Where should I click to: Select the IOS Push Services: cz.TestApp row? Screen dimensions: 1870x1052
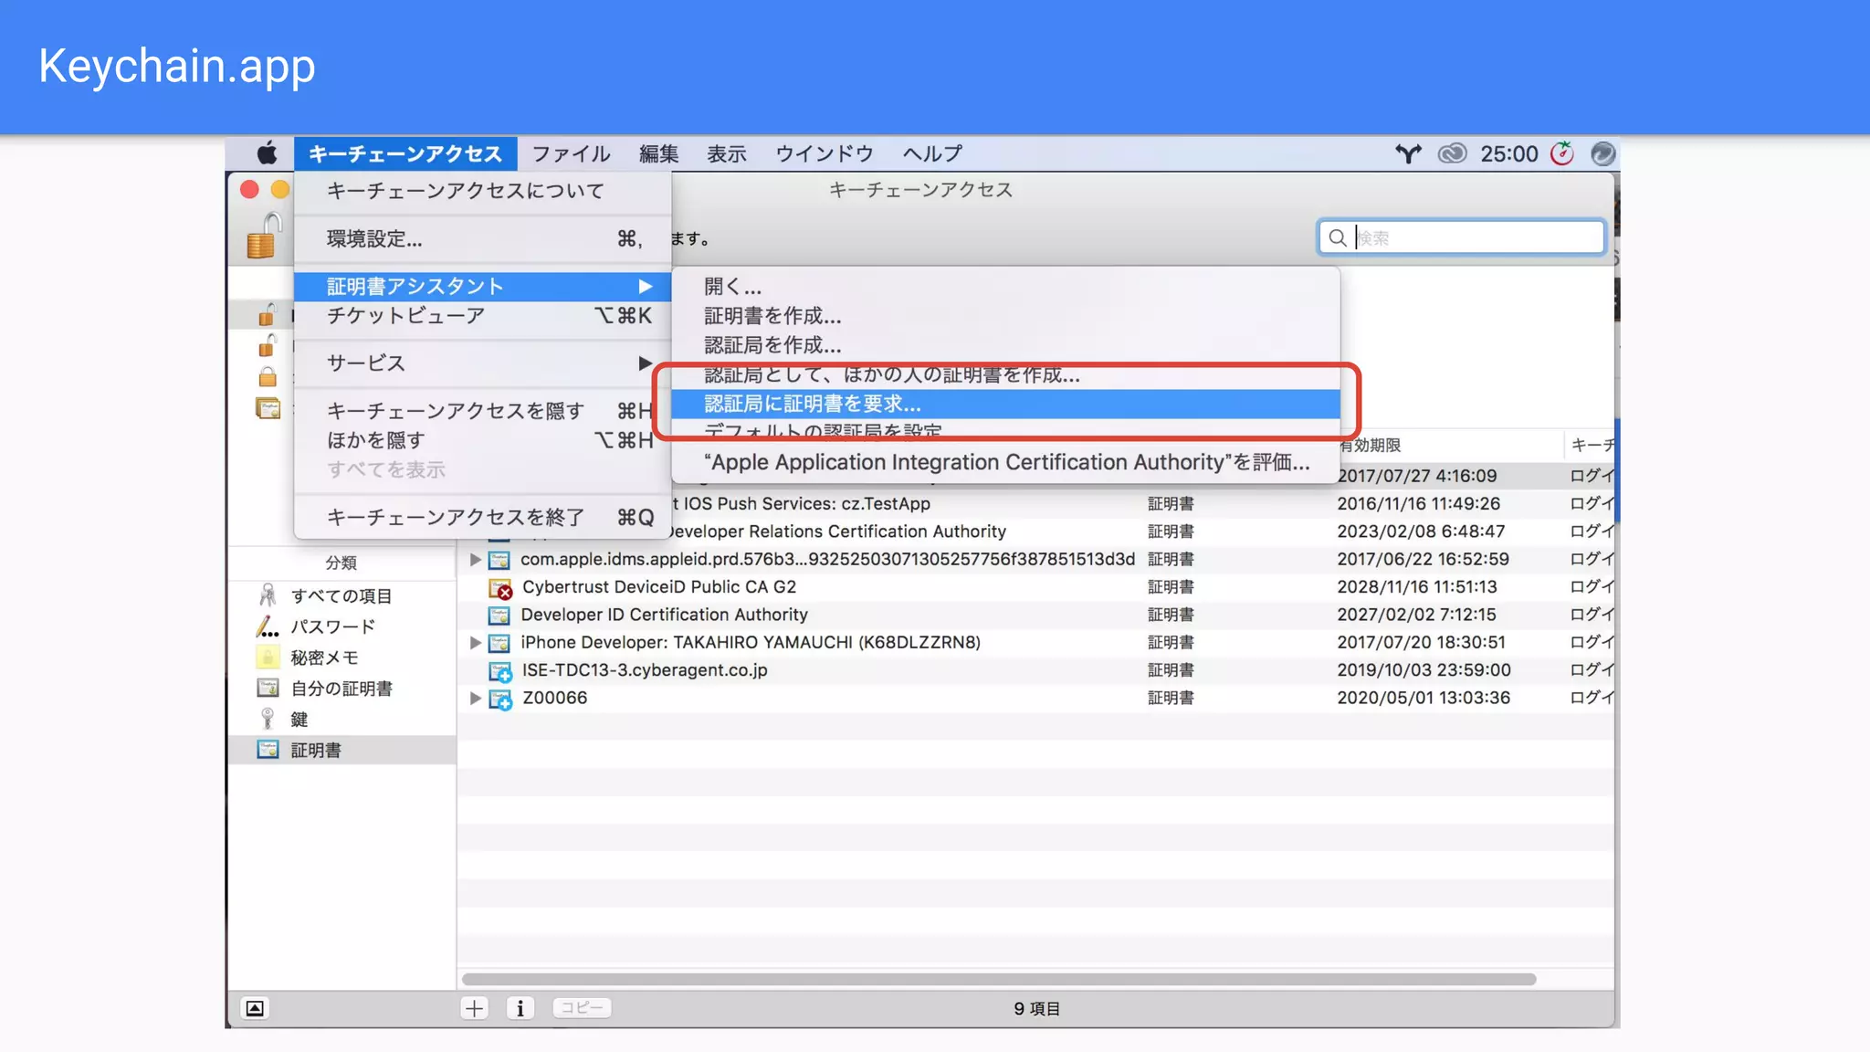tap(1035, 504)
